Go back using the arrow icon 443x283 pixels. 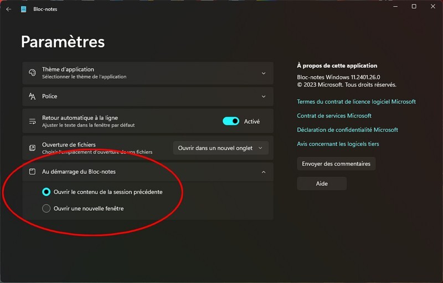pos(9,9)
